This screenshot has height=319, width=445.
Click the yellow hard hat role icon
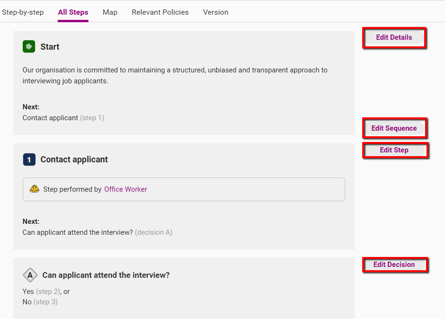tap(35, 189)
